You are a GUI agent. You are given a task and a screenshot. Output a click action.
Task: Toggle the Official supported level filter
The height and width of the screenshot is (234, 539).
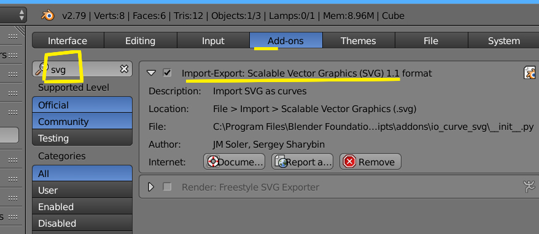(x=82, y=105)
